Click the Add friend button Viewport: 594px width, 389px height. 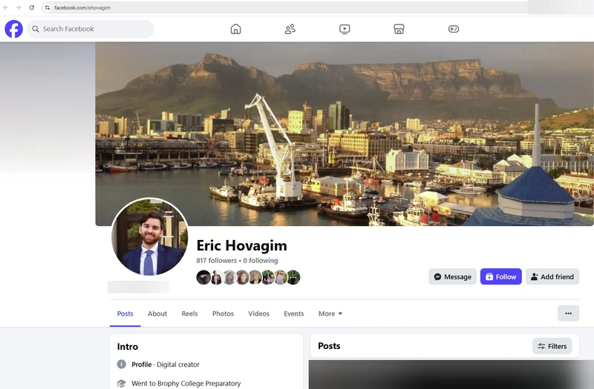coord(552,276)
